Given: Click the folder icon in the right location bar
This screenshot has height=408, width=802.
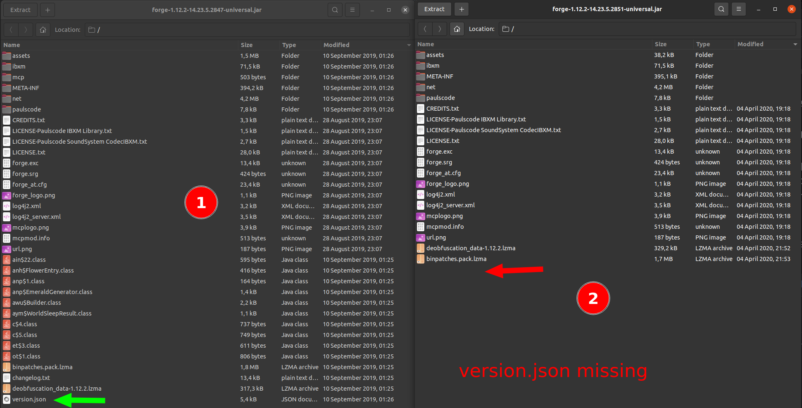Looking at the screenshot, I should (505, 28).
